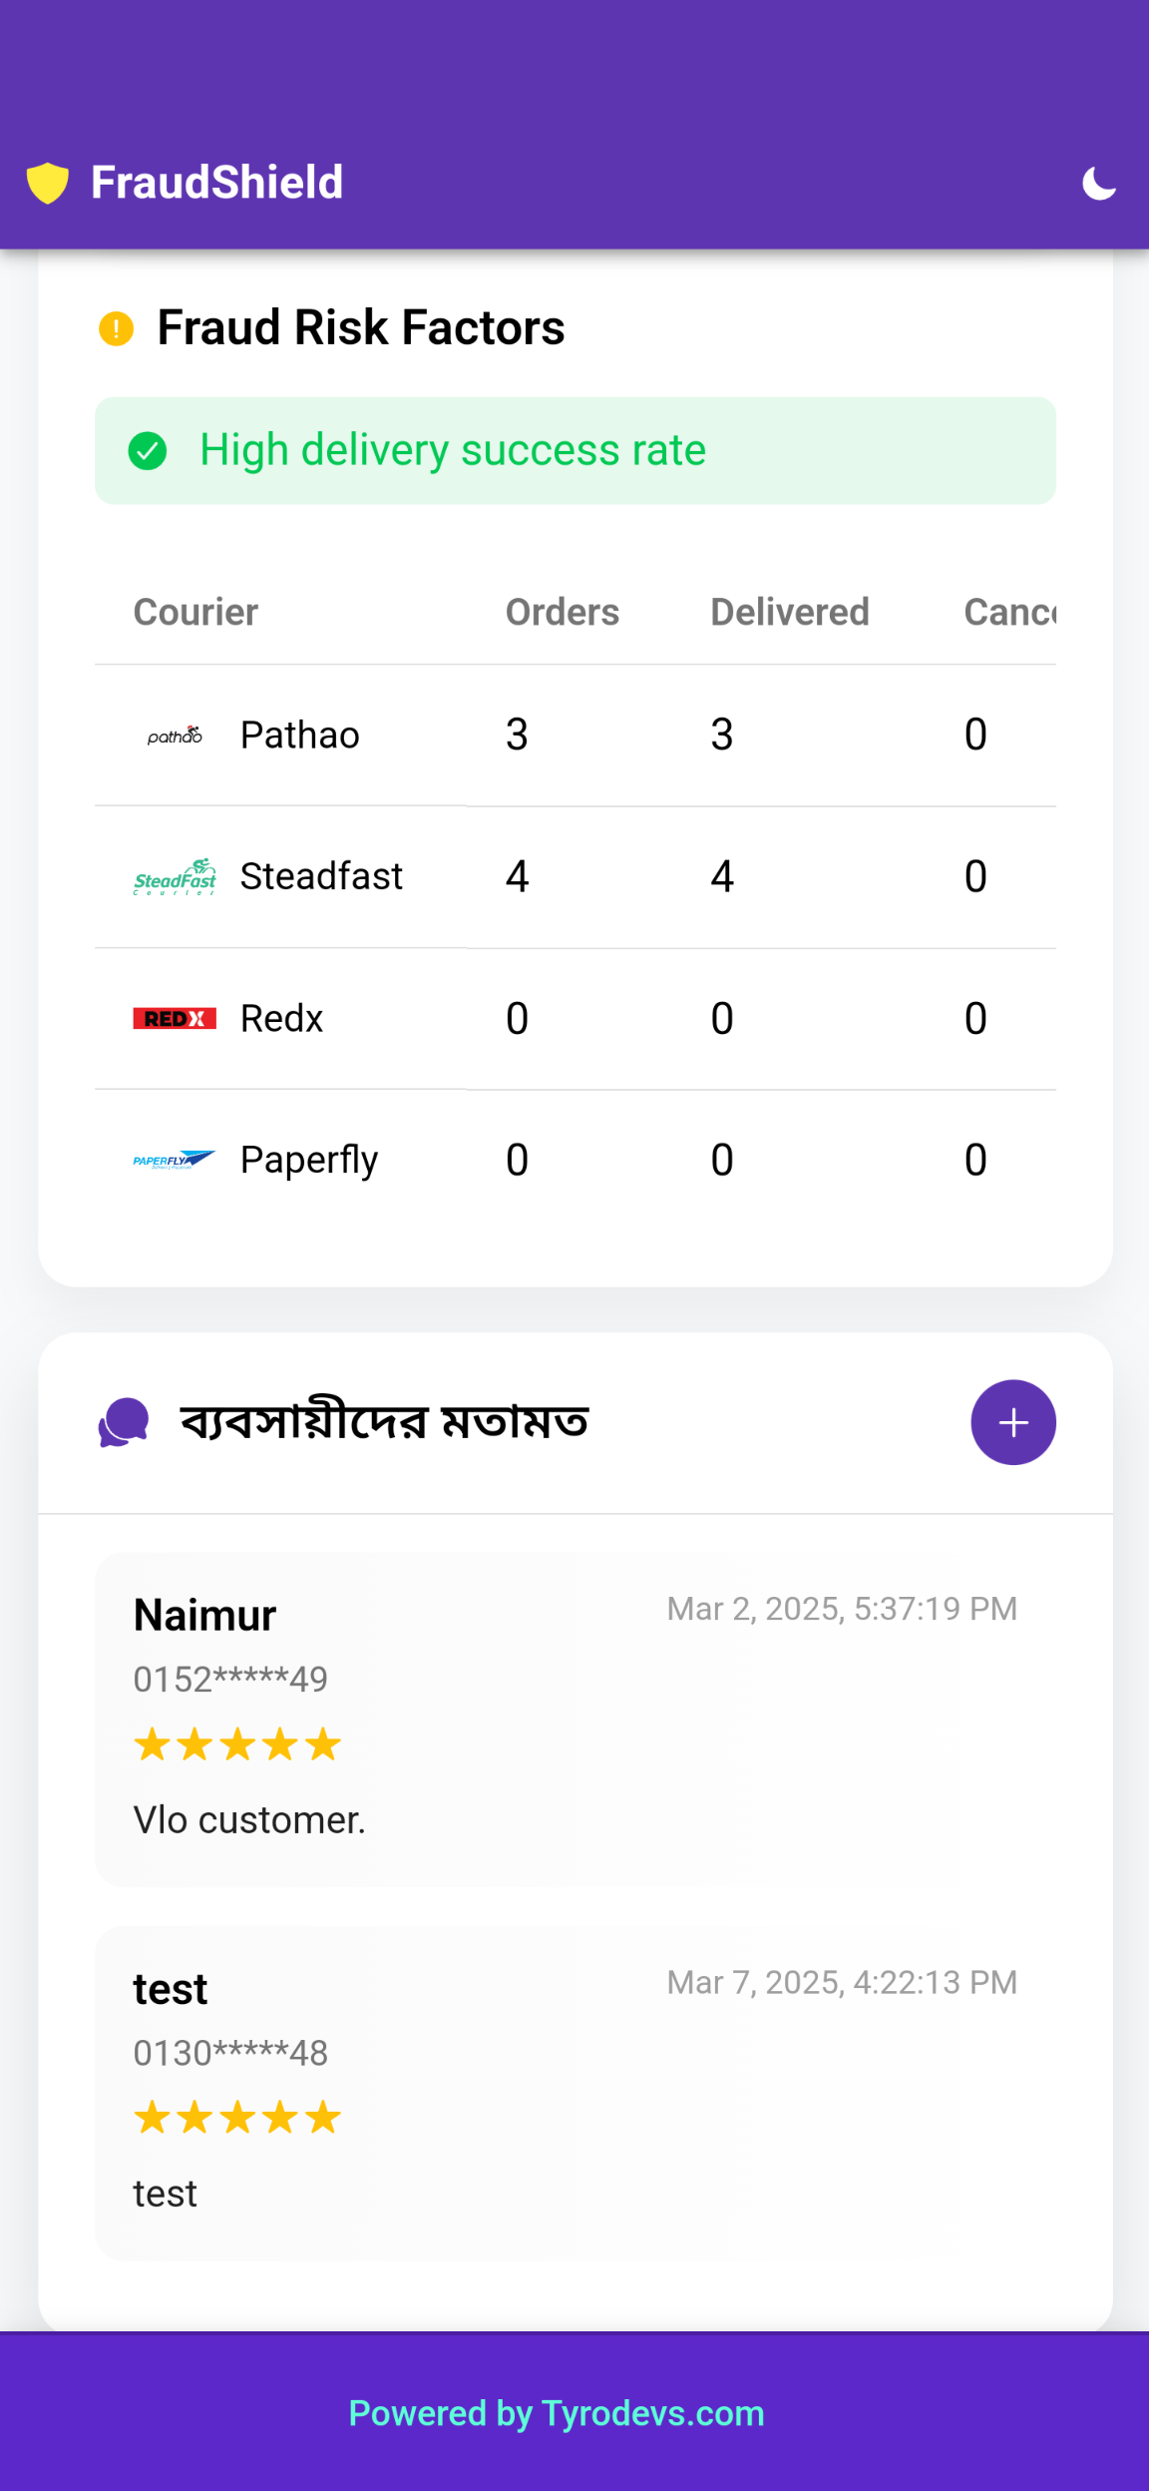Click the yellow FraudShield shield logo
The height and width of the screenshot is (2491, 1149).
[47, 183]
